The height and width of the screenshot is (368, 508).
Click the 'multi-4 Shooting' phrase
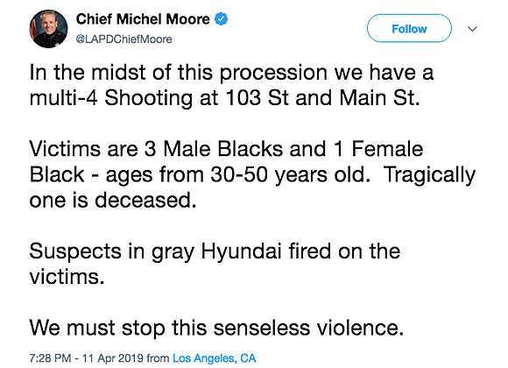point(111,98)
